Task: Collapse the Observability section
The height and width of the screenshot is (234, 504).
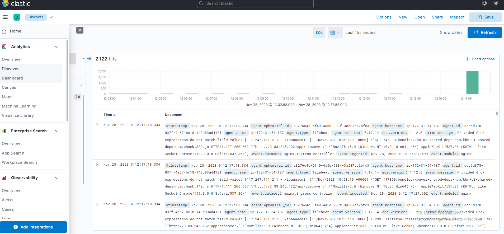Action: click(56, 178)
